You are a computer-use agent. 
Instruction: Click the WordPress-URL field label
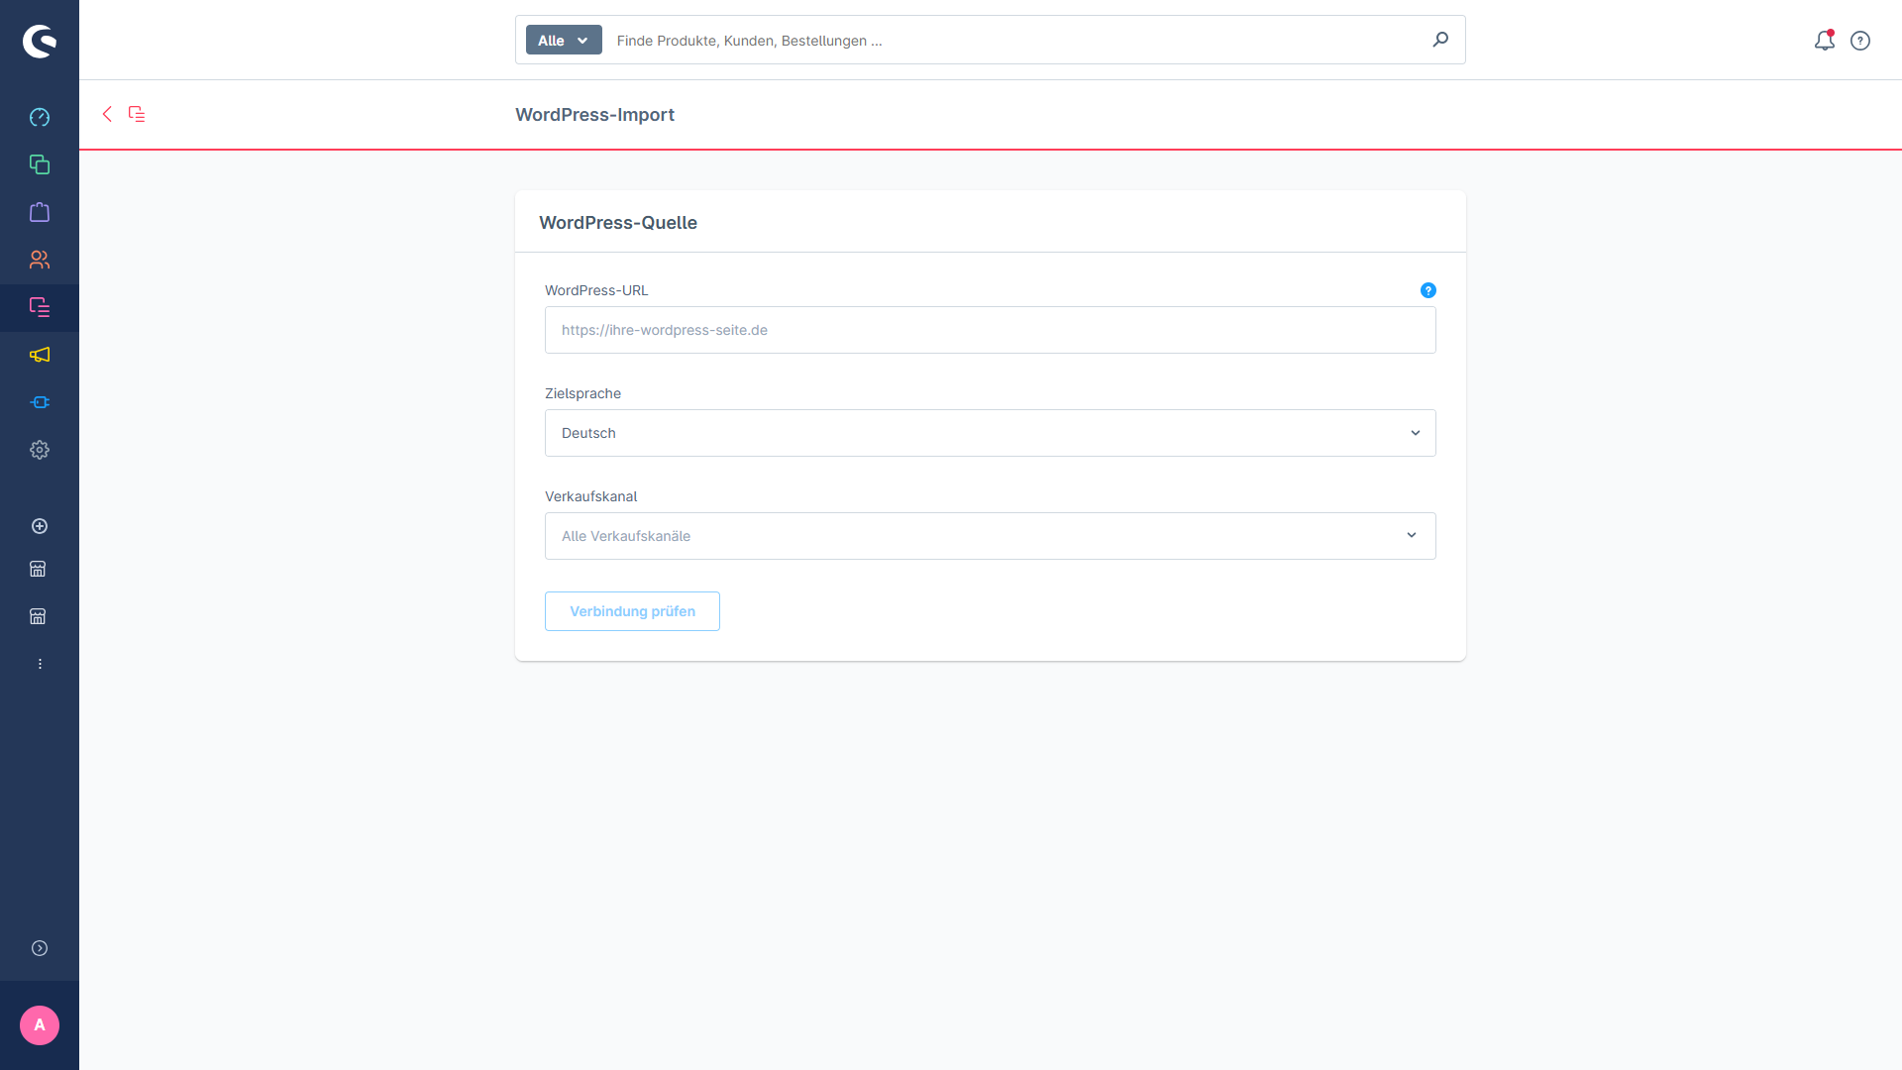[x=596, y=290]
